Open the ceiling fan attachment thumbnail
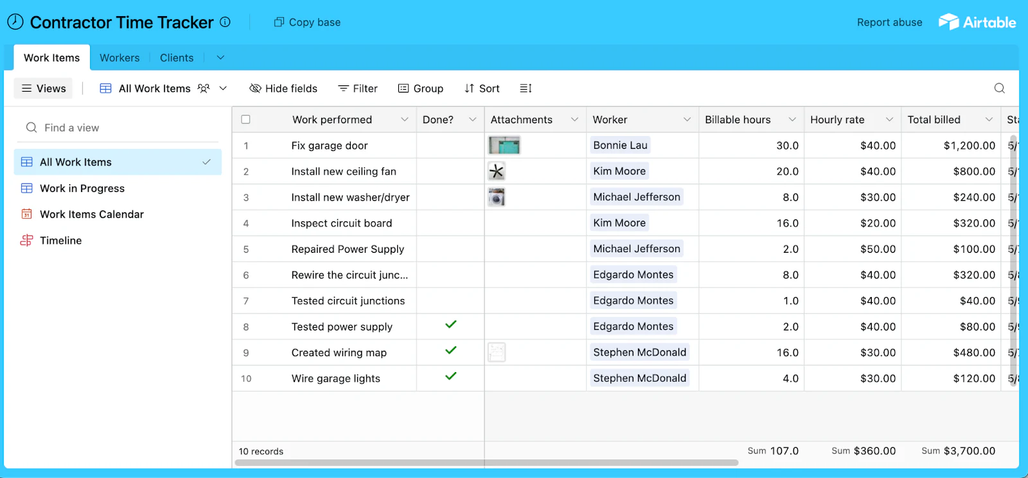 pos(497,171)
